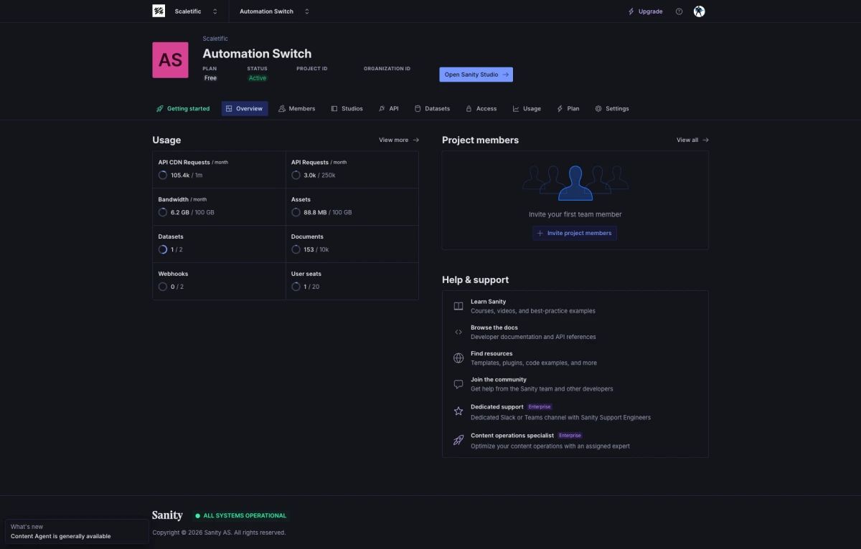Click the Documents usage progress ring
Viewport: 861px width, 549px height.
click(296, 249)
